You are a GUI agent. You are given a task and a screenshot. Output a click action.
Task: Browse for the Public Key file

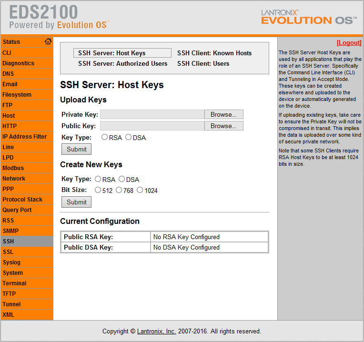(x=223, y=126)
